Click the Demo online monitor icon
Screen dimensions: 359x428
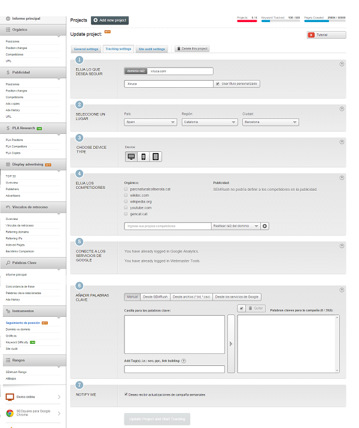[10, 397]
